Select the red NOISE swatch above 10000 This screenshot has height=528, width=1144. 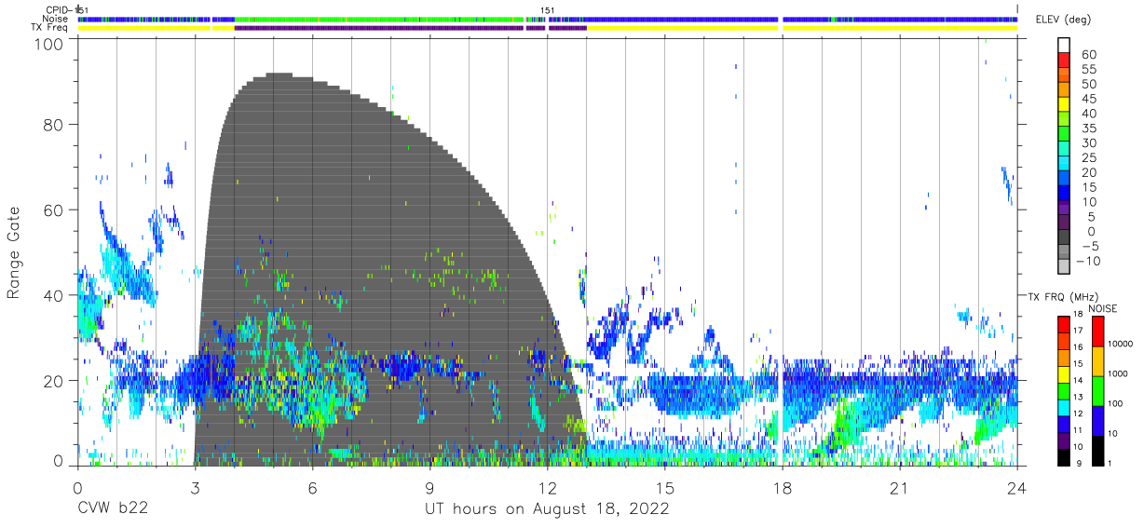pyautogui.click(x=1098, y=331)
